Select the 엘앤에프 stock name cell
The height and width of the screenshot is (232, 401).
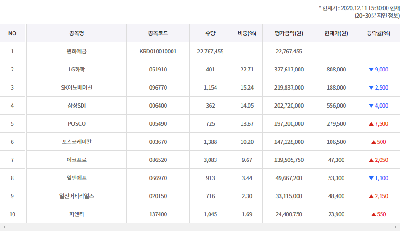[76, 178]
